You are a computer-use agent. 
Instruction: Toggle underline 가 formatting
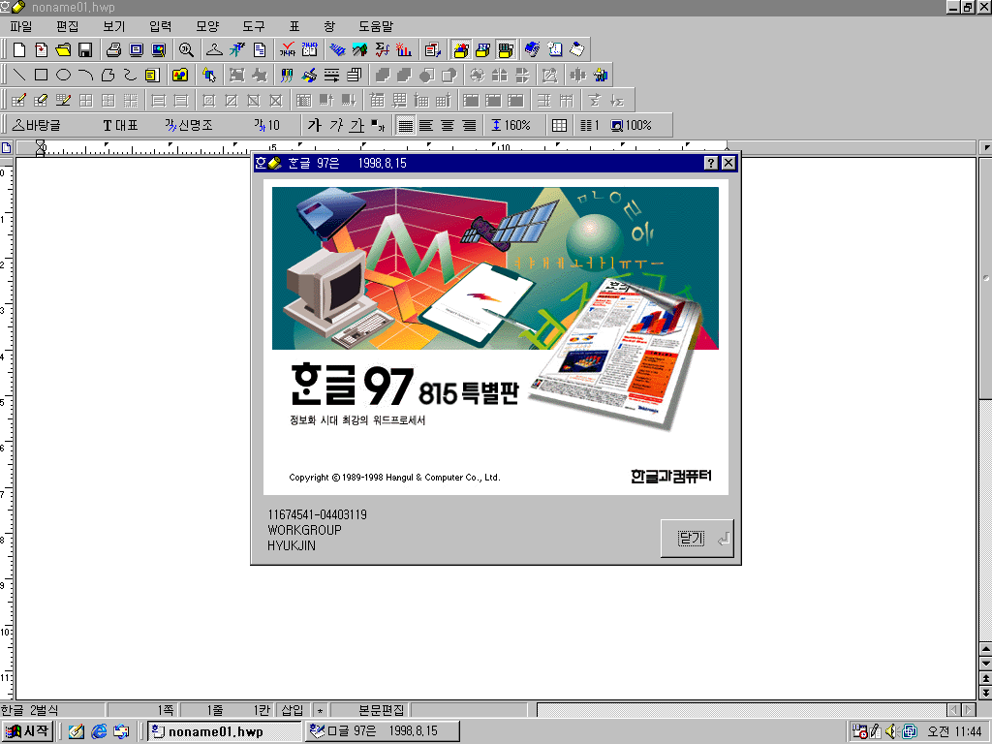(357, 125)
